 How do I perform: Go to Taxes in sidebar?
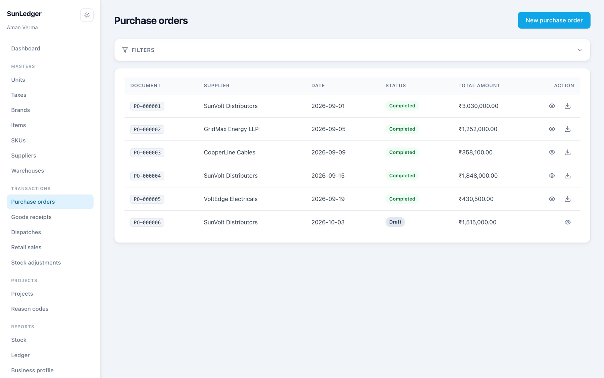coord(50,95)
